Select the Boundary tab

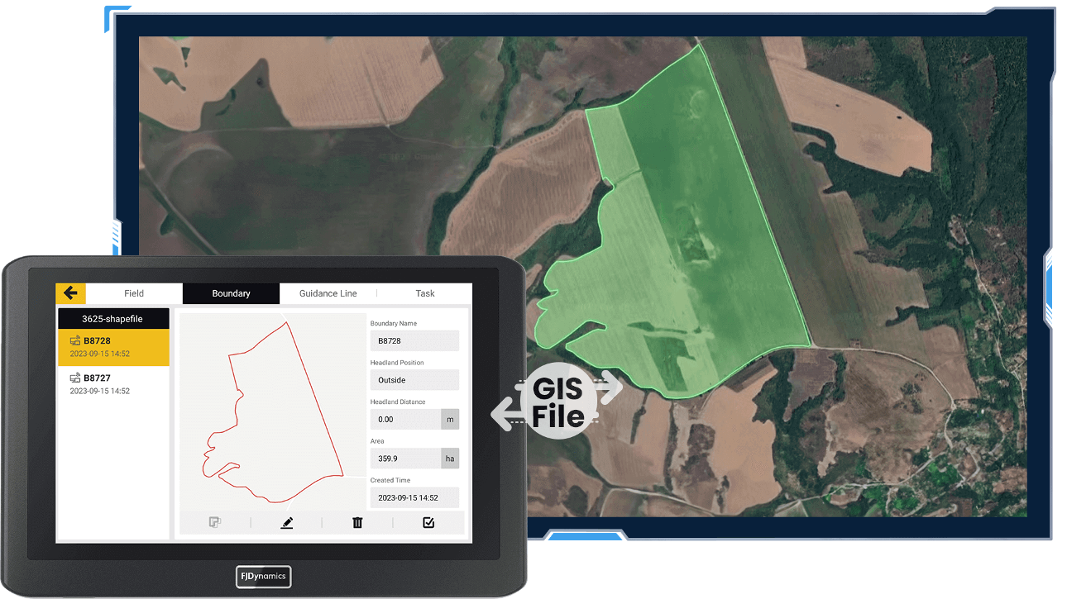[x=231, y=293]
